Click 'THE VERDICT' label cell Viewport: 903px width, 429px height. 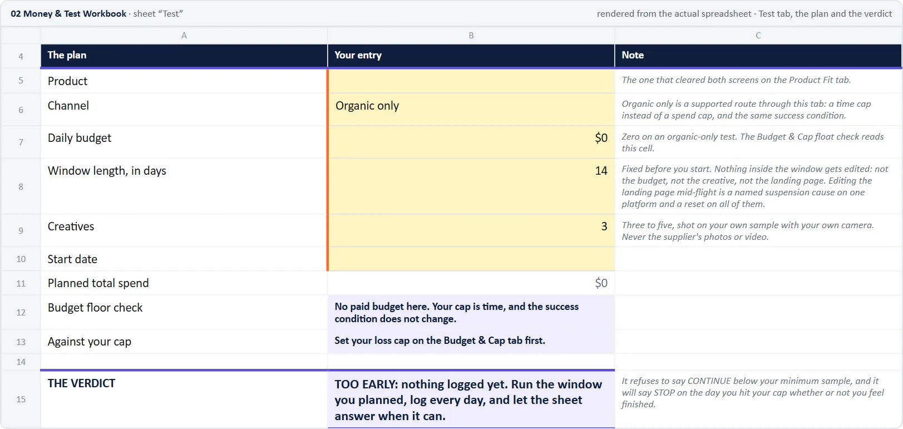click(x=184, y=399)
